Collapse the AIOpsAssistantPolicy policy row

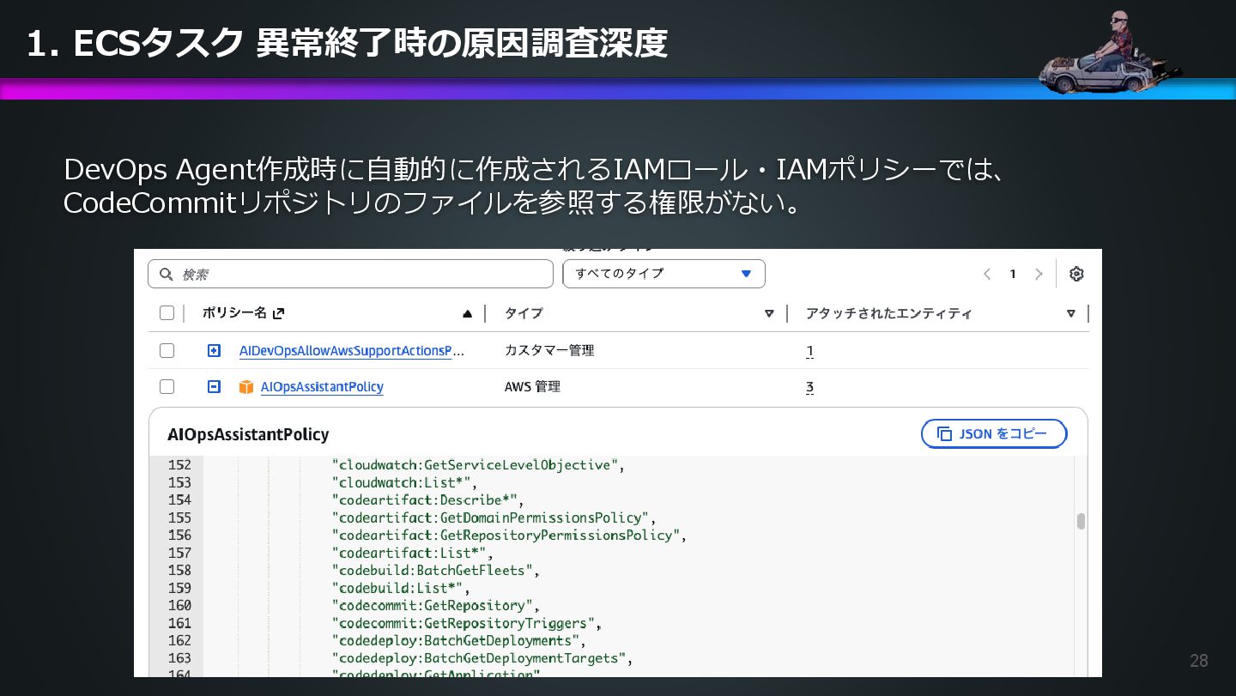point(214,387)
